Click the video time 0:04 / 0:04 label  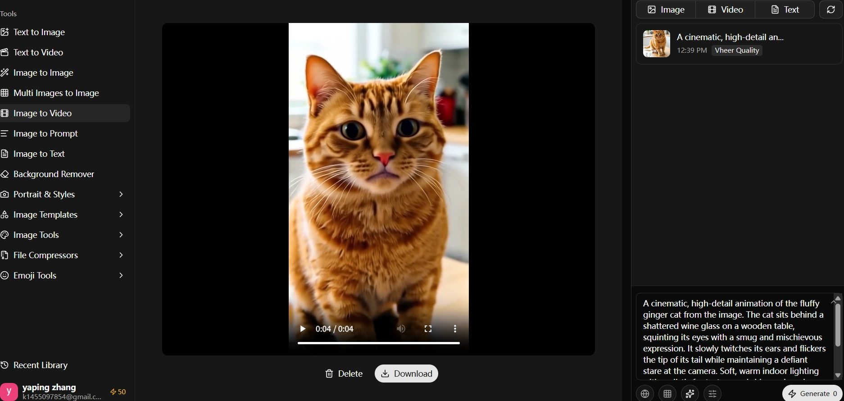coord(334,329)
